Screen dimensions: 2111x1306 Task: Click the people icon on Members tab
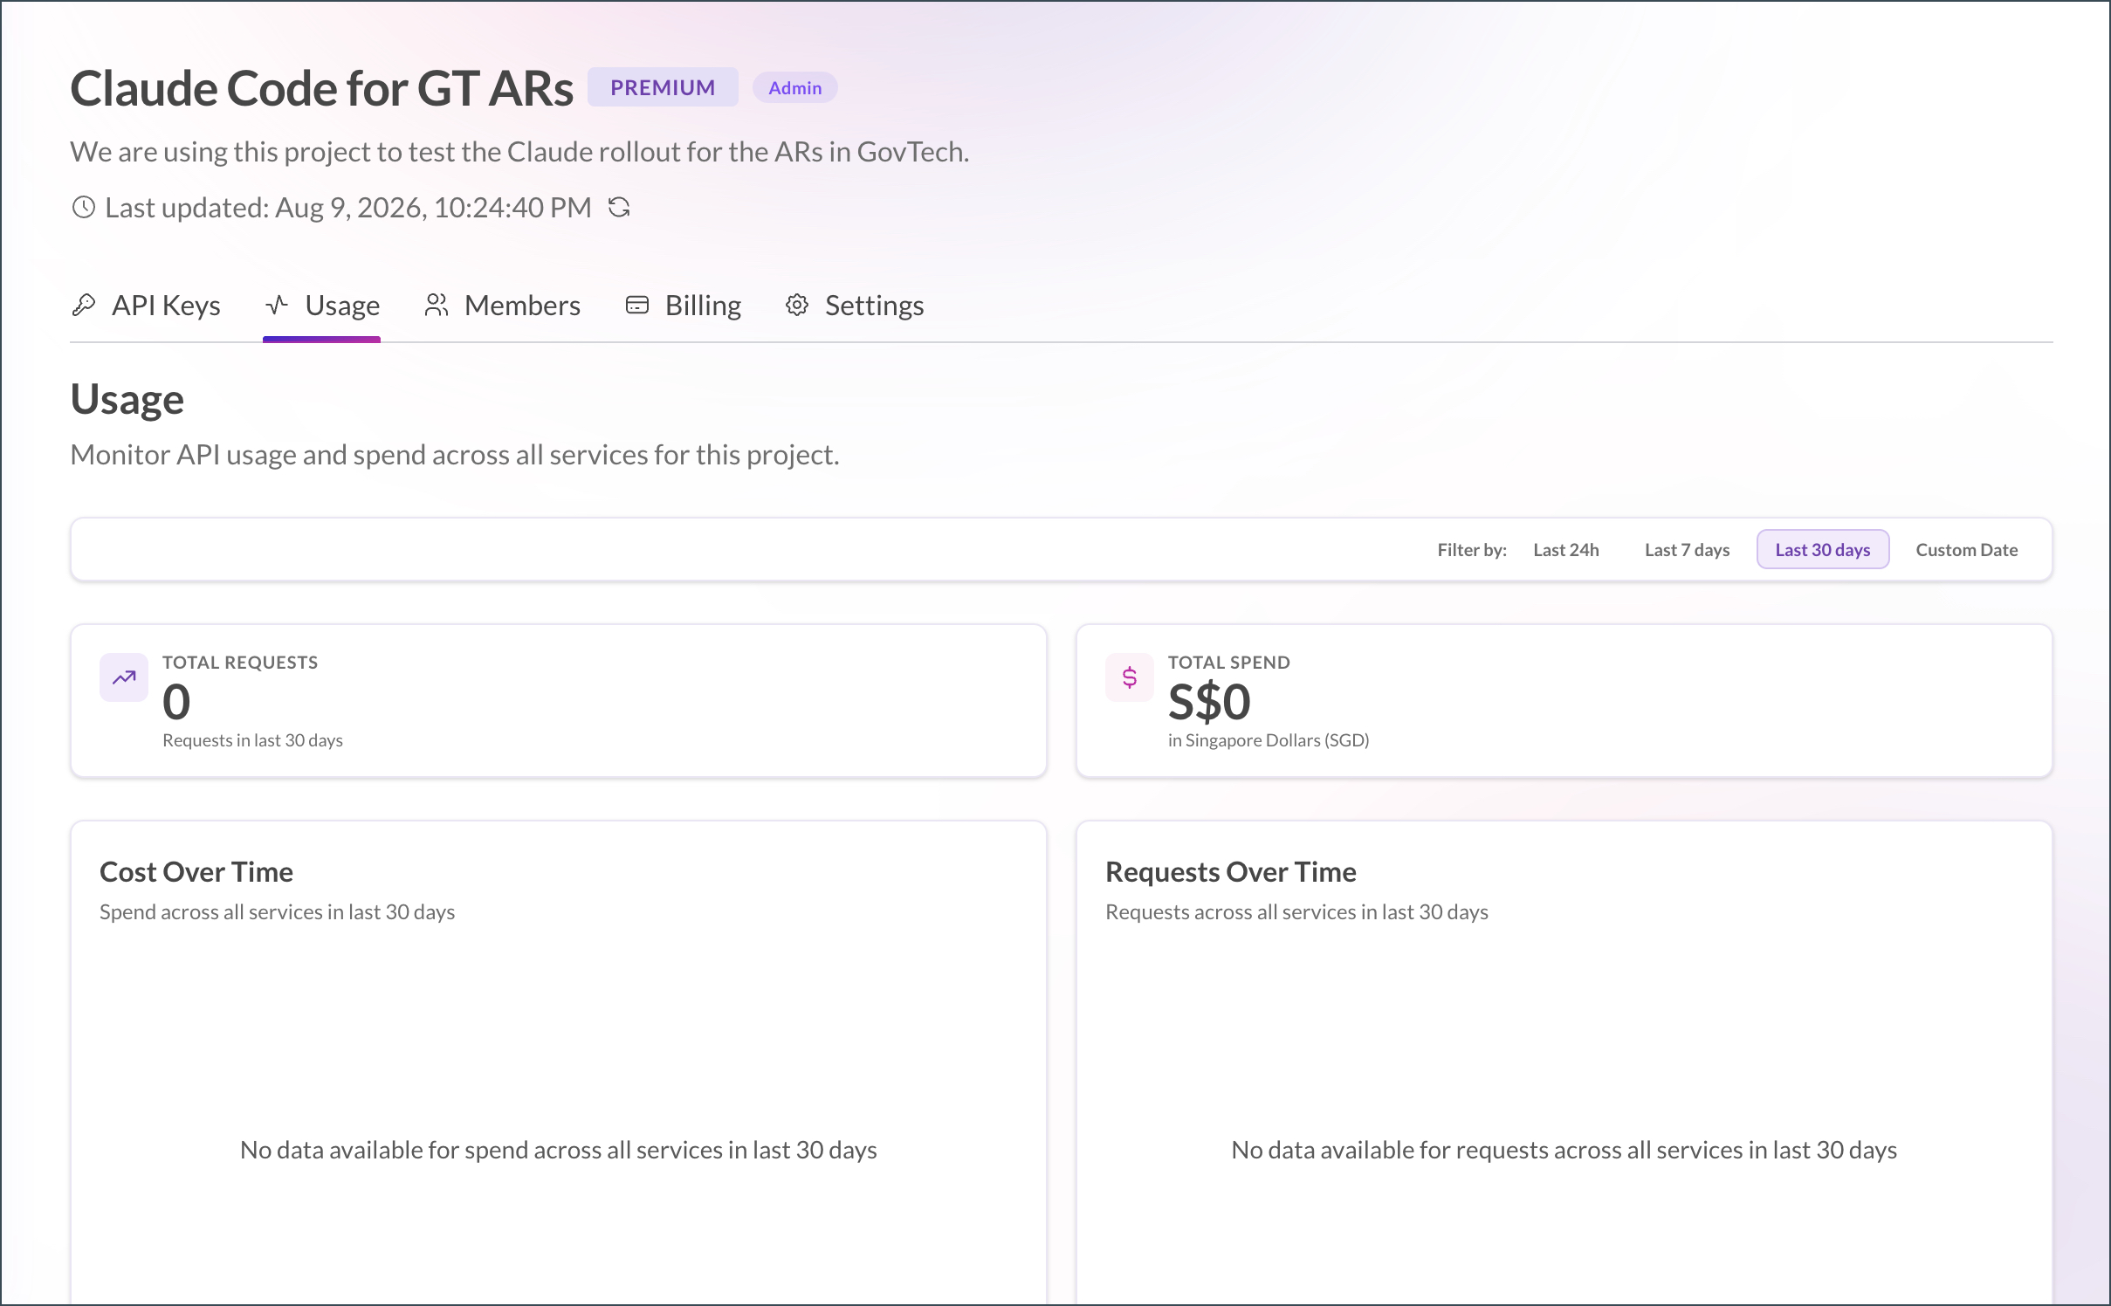tap(437, 305)
